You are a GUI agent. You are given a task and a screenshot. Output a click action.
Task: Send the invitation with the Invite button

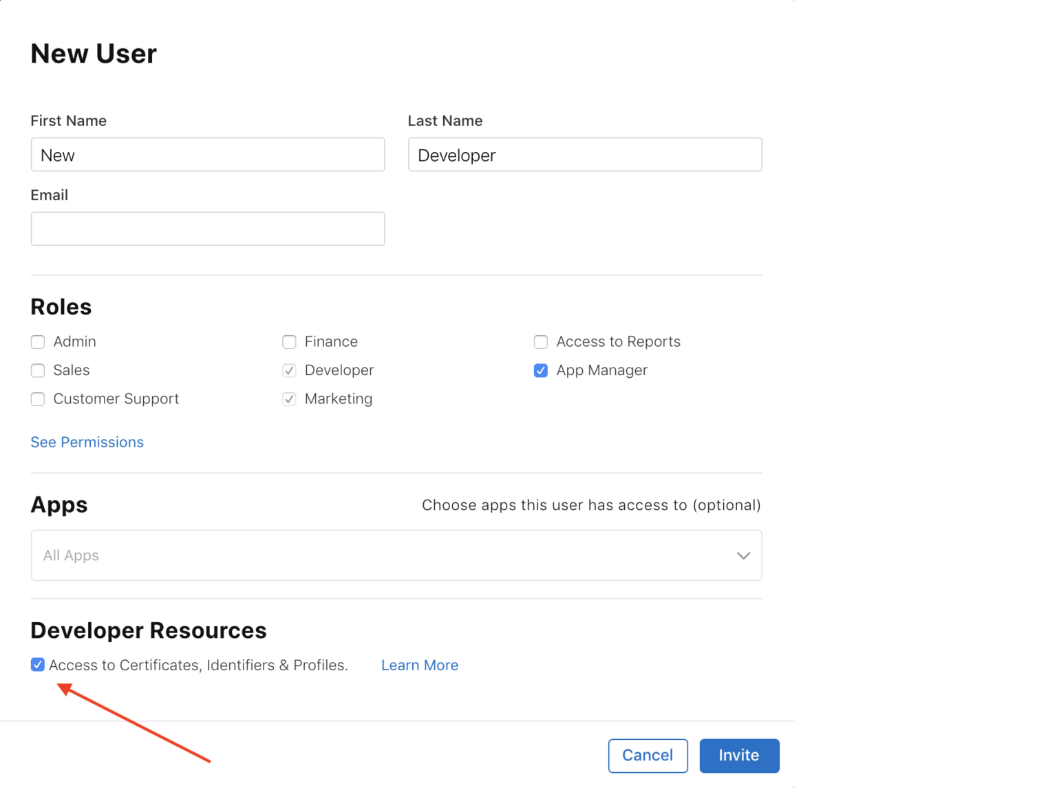(739, 756)
